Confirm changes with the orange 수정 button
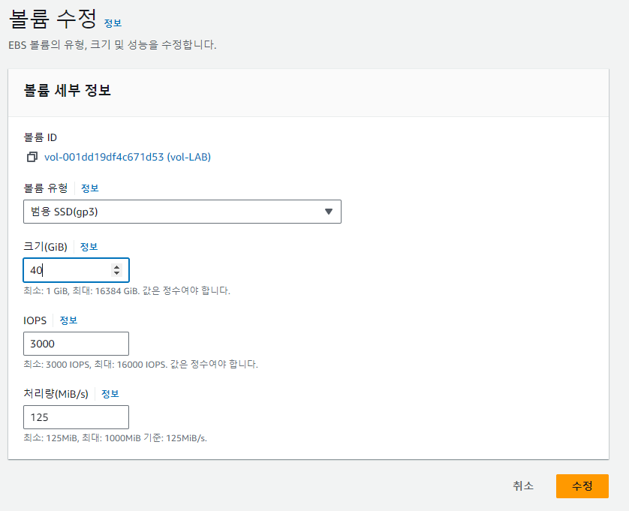Image resolution: width=629 pixels, height=511 pixels. click(582, 485)
